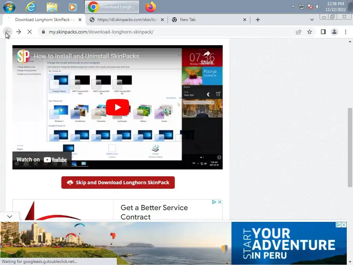
Task: Open Chrome three-dot menu
Action: (x=345, y=32)
